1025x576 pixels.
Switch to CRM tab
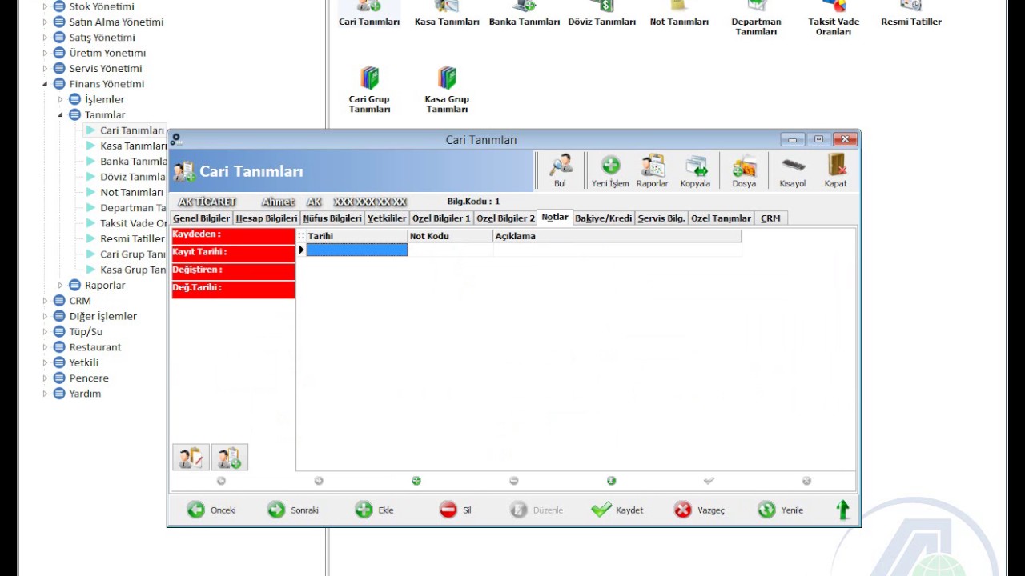pyautogui.click(x=770, y=218)
